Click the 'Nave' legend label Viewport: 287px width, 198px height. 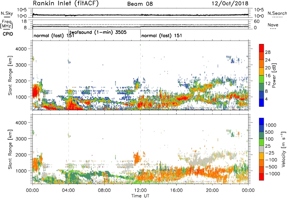coord(273,25)
